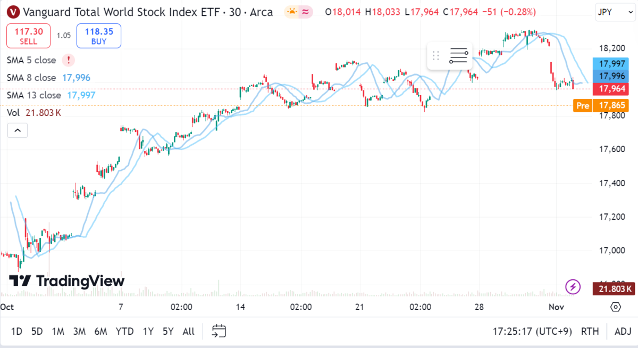The image size is (638, 348).
Task: Click the purple lightning flash icon
Action: [x=573, y=287]
